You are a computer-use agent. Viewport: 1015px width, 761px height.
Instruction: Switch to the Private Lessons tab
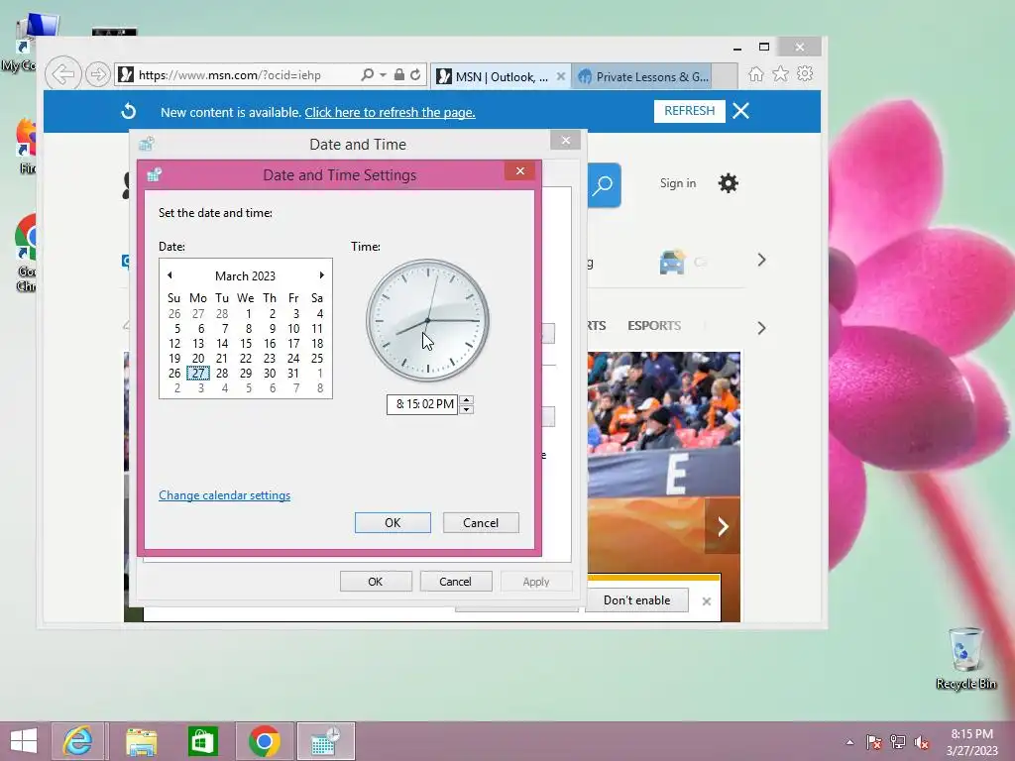642,76
